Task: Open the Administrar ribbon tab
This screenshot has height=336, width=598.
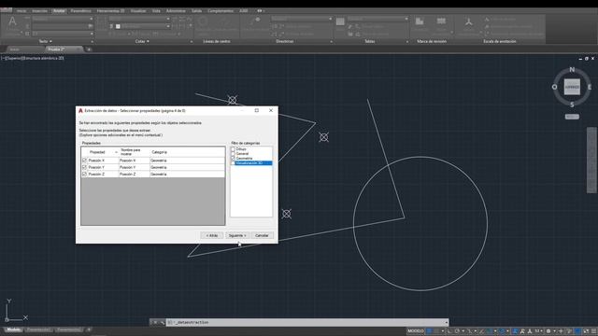Action: click(x=176, y=10)
